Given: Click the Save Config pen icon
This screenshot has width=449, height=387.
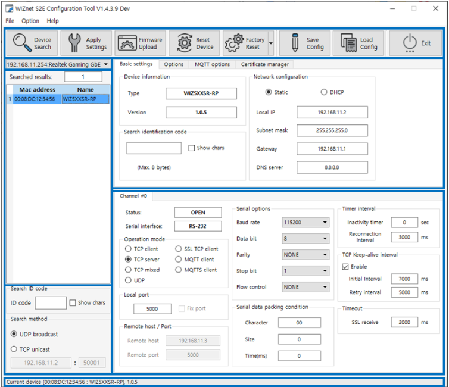Looking at the screenshot, I should click(x=295, y=43).
